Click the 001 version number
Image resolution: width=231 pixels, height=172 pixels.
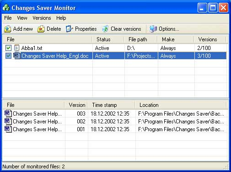[81, 129]
